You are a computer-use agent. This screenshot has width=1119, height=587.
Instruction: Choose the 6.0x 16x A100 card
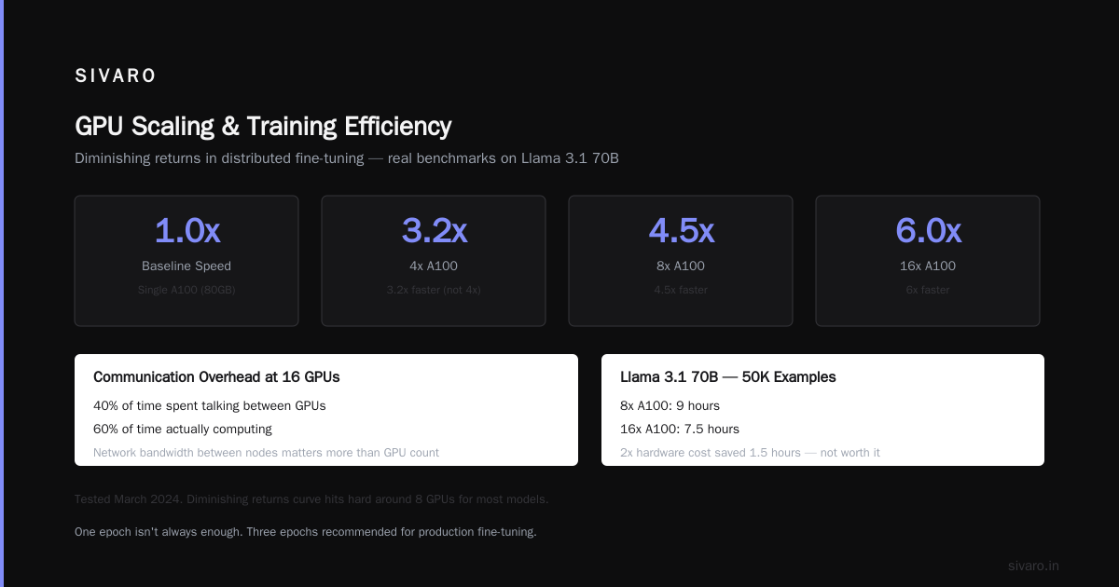click(x=928, y=261)
